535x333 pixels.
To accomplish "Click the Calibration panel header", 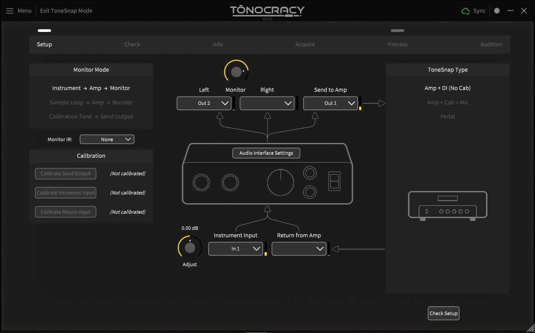I will point(91,156).
